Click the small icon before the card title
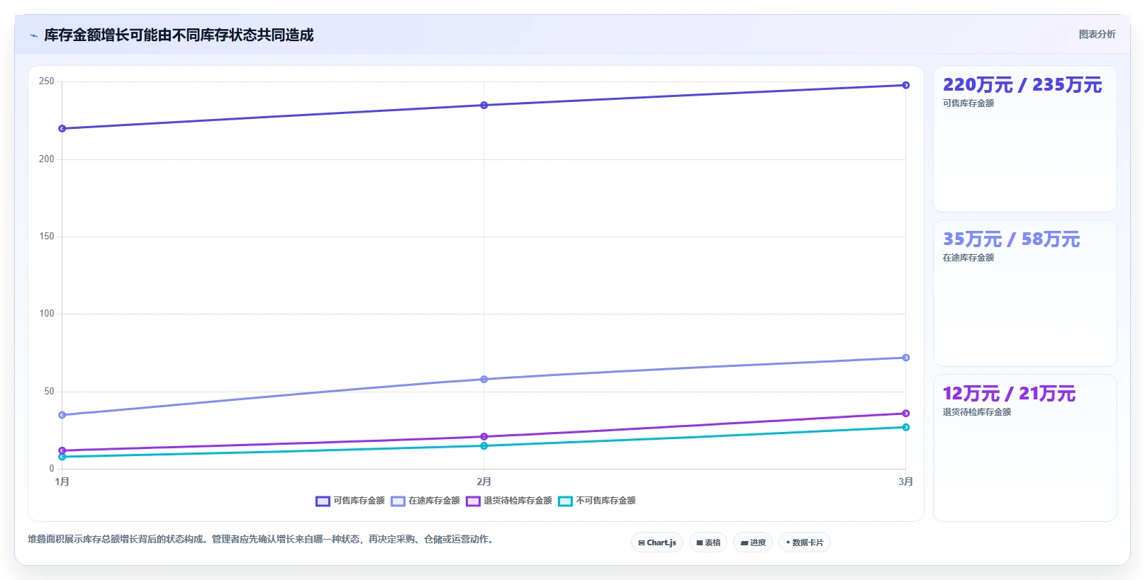Screen dimensions: 1145x580 [33, 35]
